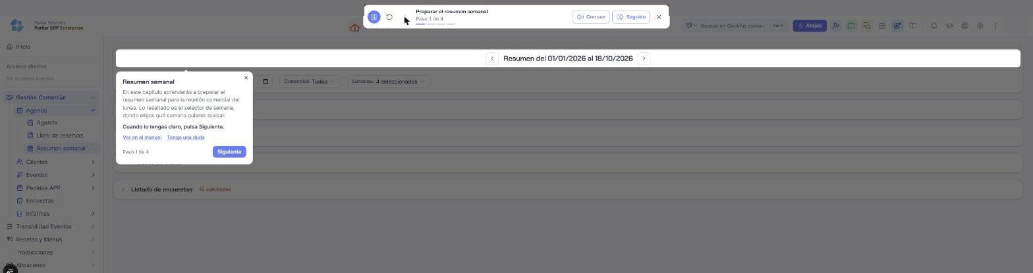The height and width of the screenshot is (273, 1033).
Task: Expand Producciones in the sidebar
Action: (93, 253)
